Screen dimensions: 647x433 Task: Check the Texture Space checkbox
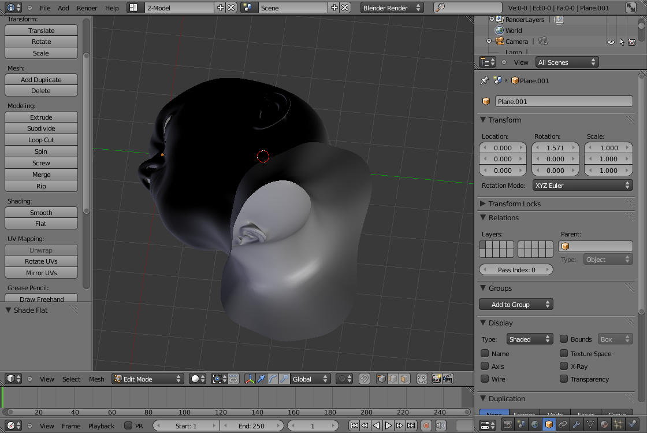[x=564, y=354]
